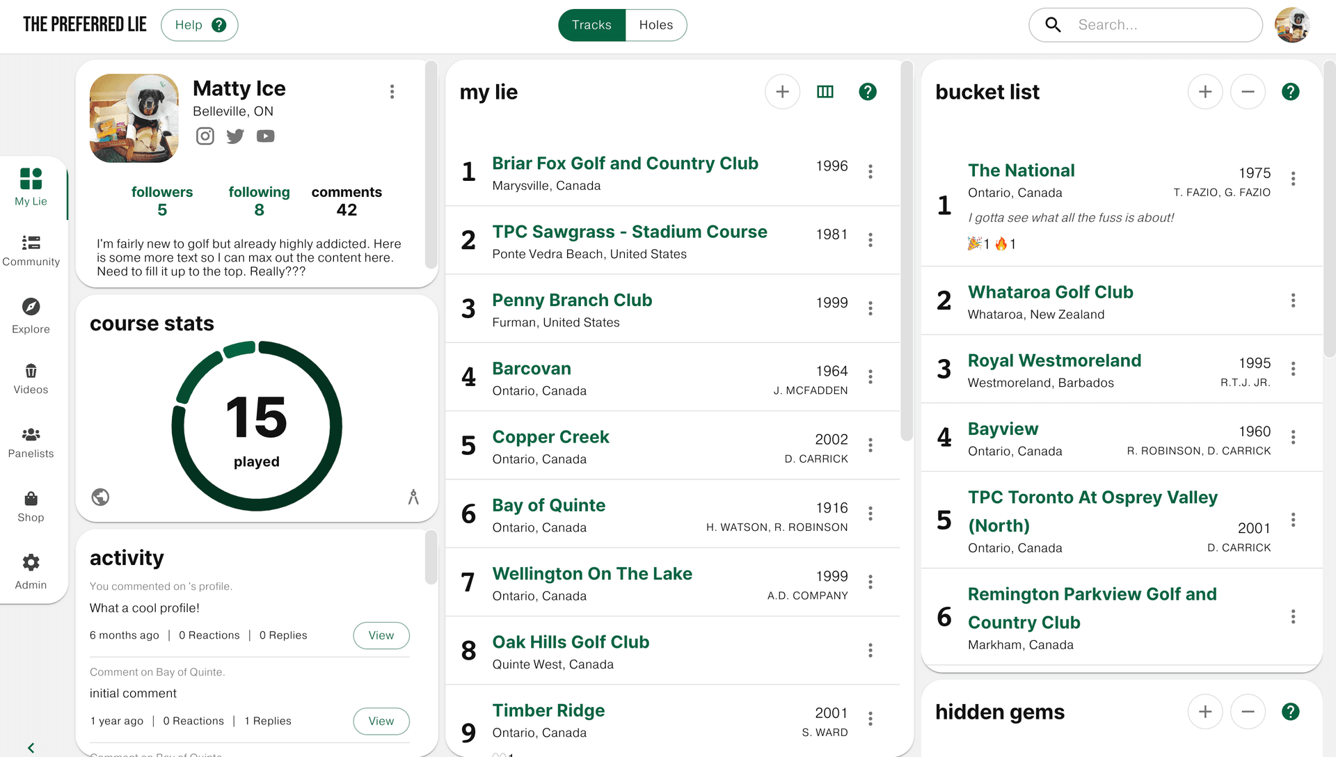Add a course to my lie list
Screen dimensions: 1336x757
782,92
